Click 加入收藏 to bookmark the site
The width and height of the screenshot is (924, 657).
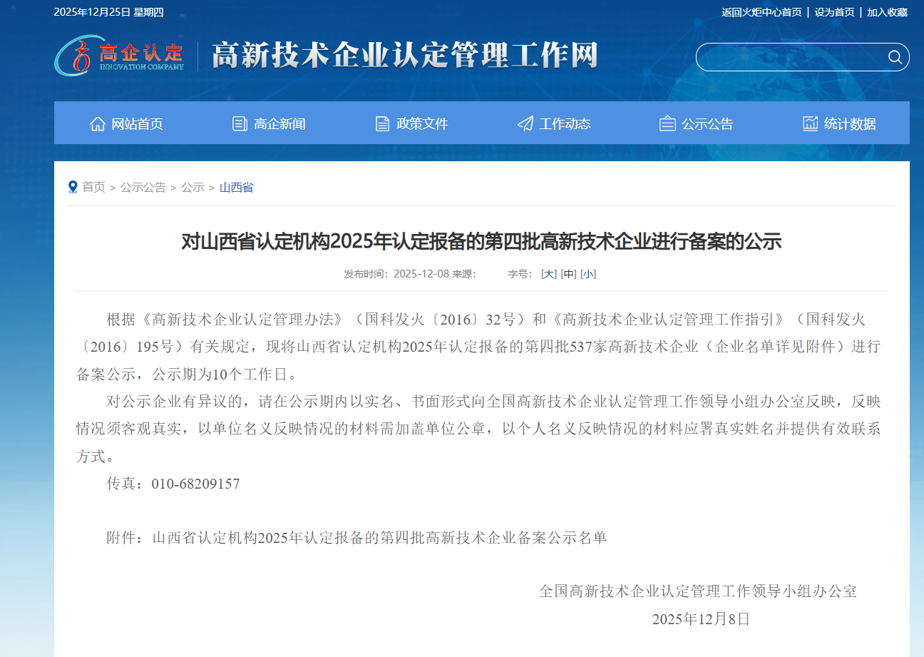point(888,12)
